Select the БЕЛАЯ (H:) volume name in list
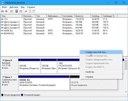 coord(9,33)
